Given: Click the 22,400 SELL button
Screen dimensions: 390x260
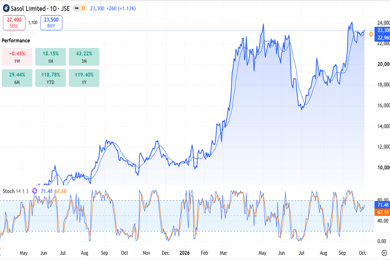Looking at the screenshot, I should point(14,23).
